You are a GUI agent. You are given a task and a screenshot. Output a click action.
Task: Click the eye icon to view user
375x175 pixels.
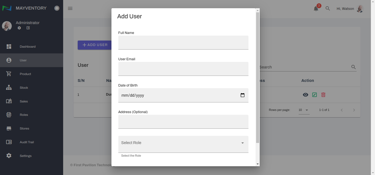pos(305,95)
